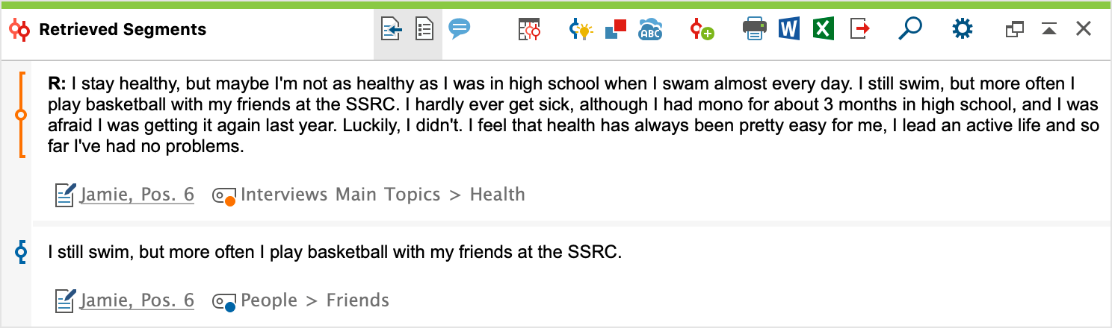Select the People > Friends code label
This screenshot has height=328, width=1112.
(315, 300)
